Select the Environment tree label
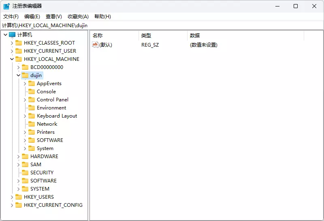Image resolution: width=324 pixels, height=221 pixels. tap(51, 108)
